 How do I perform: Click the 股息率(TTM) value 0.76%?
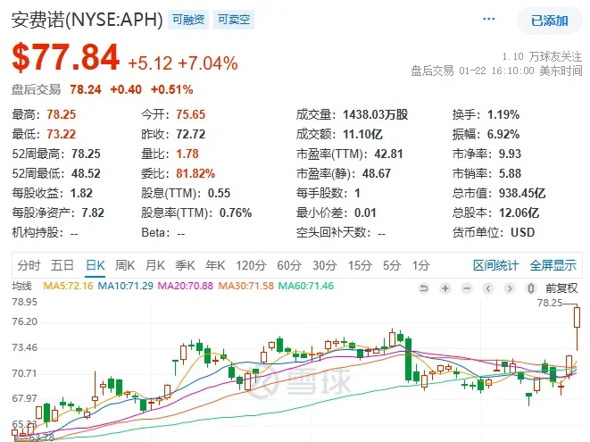[236, 213]
